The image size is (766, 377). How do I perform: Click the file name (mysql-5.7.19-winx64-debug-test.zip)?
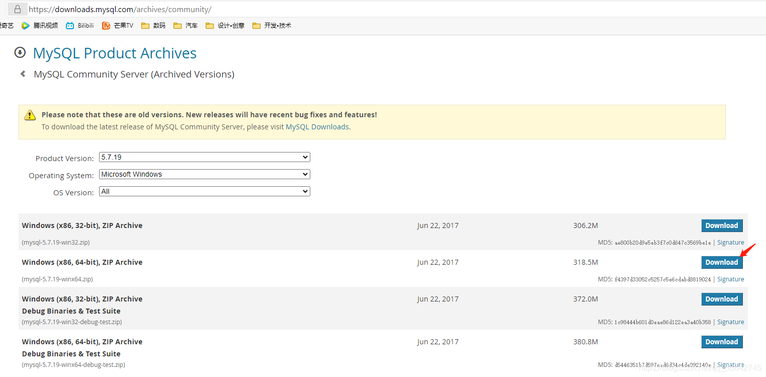pyautogui.click(x=73, y=365)
